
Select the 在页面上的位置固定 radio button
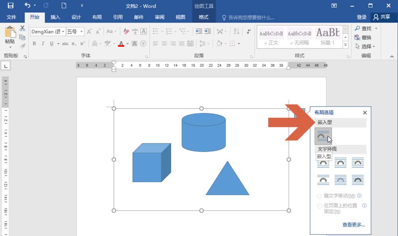click(x=320, y=206)
